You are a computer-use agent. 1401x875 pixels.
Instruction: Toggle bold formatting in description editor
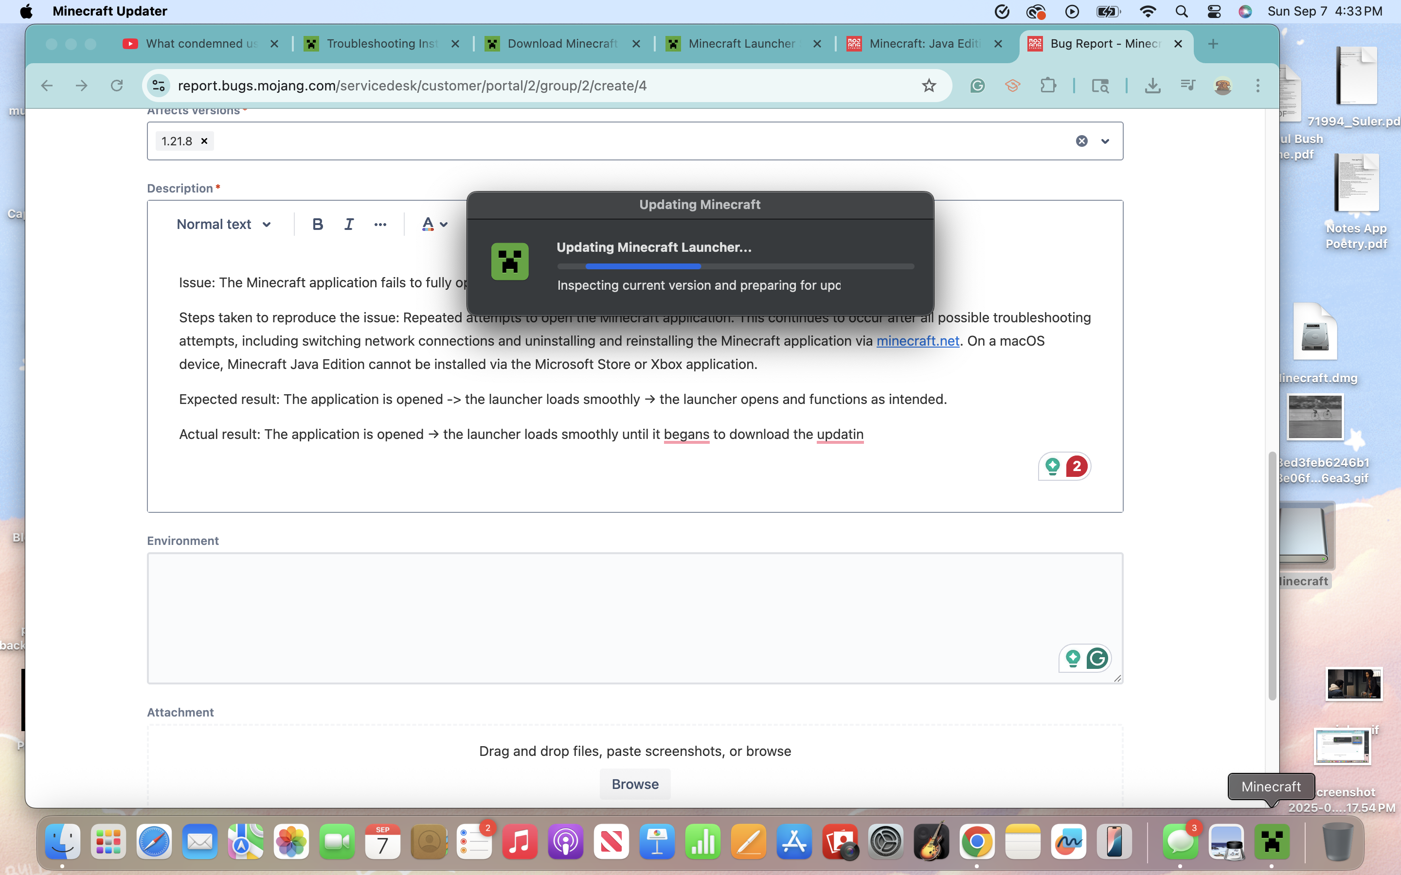coord(317,225)
